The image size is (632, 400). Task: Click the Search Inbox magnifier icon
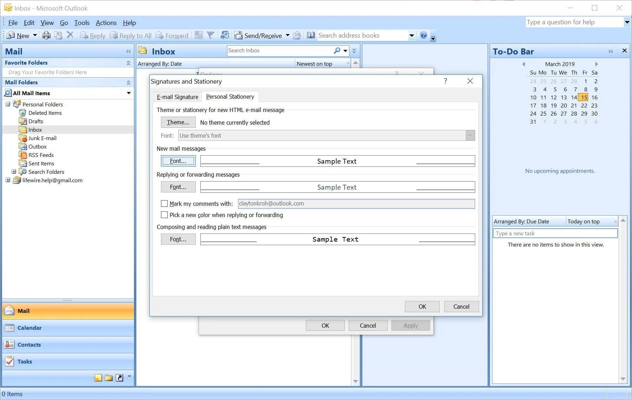[x=337, y=51]
